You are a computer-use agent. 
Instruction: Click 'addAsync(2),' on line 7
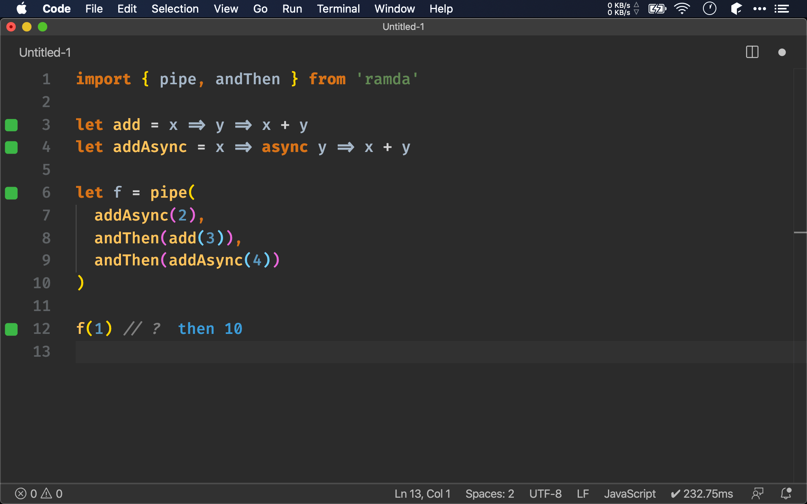(149, 215)
